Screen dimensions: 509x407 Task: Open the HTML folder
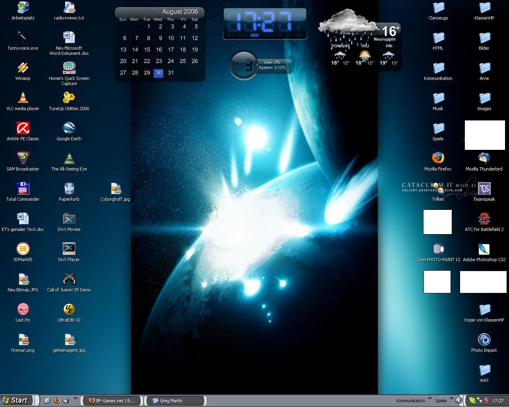(438, 41)
